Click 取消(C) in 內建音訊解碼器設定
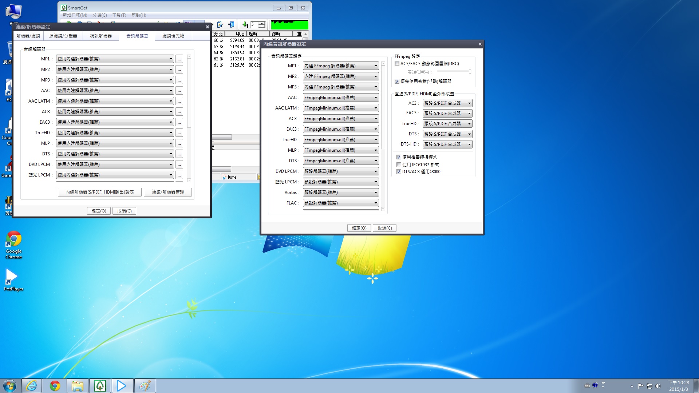The image size is (699, 393). coord(384,228)
